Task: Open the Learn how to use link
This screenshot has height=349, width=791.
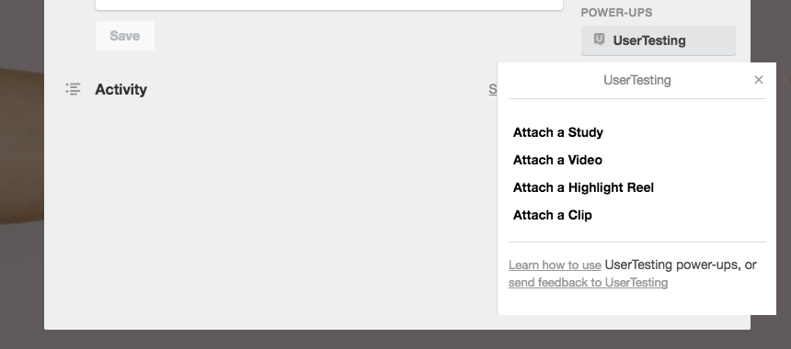Action: click(x=555, y=265)
